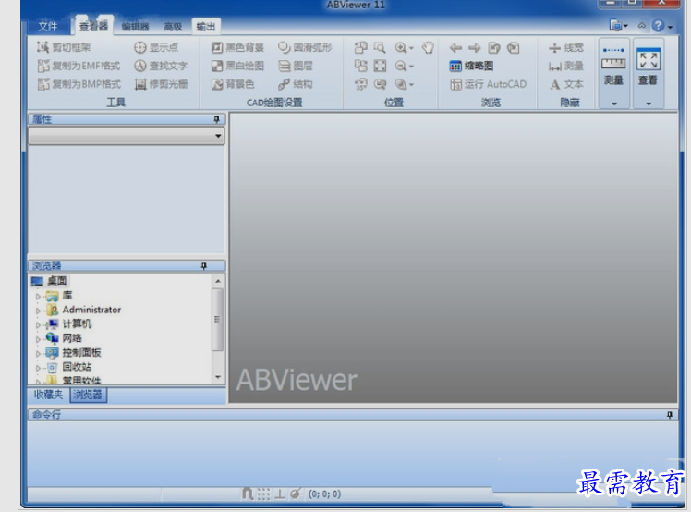Click the 35° rotate view icon
The image size is (691, 512).
point(361,84)
